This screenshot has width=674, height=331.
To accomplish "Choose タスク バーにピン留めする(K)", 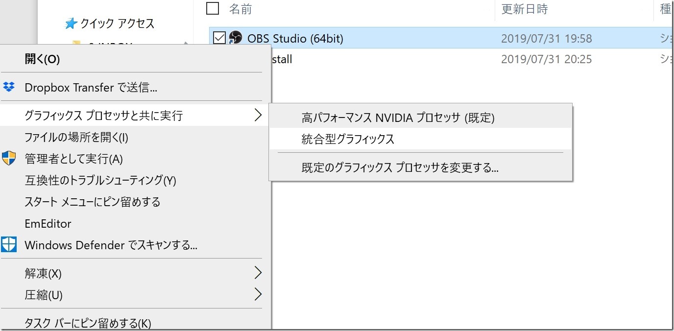I will [135, 322].
